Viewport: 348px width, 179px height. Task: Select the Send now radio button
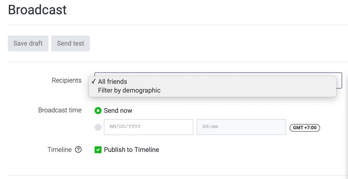pos(98,111)
